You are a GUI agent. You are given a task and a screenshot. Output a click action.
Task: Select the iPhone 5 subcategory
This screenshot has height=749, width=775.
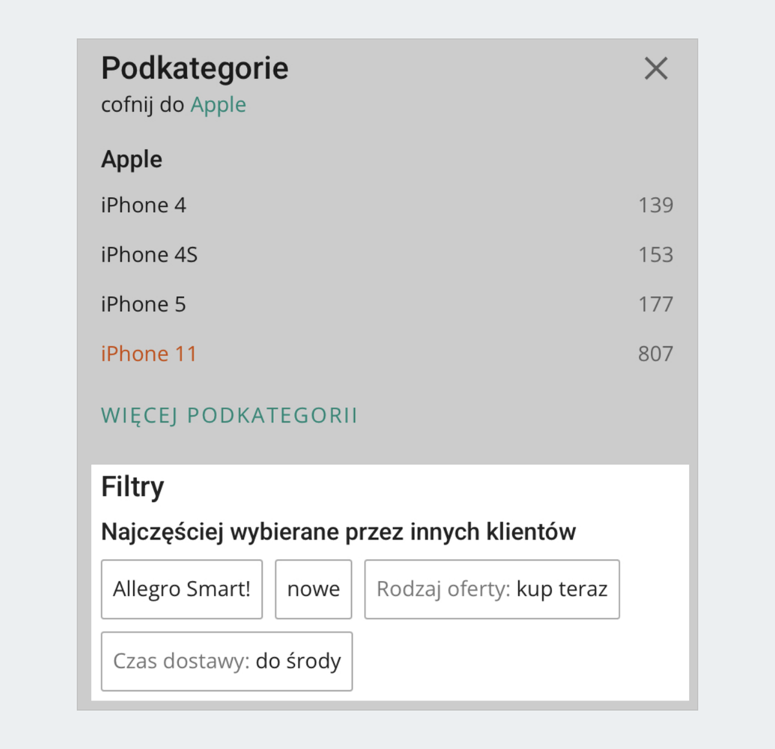(143, 304)
